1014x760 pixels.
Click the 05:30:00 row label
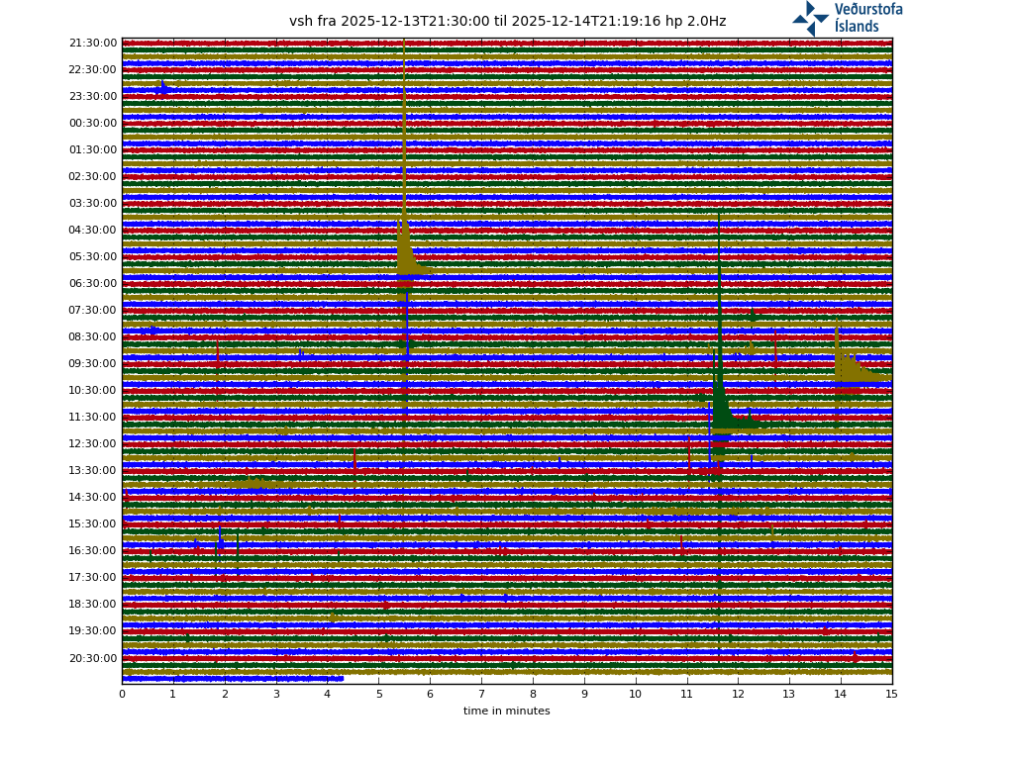coord(93,257)
